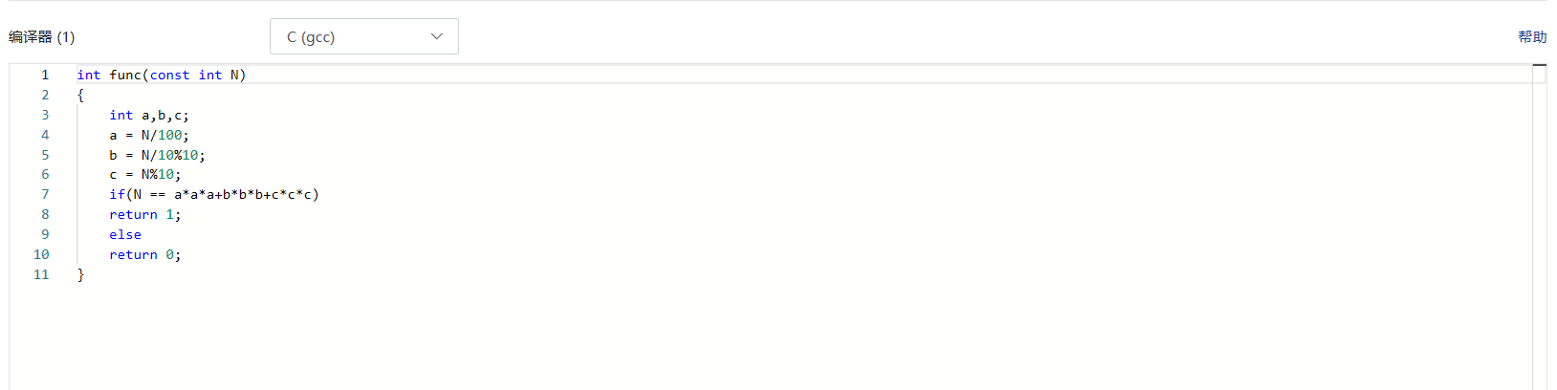Place cursor on the func declaration line

click(x=161, y=75)
